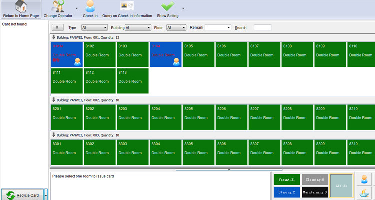Screen dimensions: 375x200
Task: Click the Search input field
Action: tap(262, 28)
